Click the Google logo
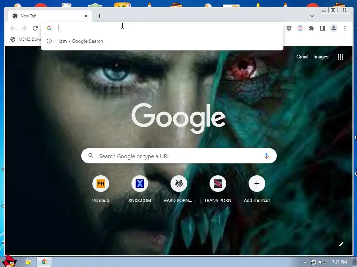 [178, 118]
